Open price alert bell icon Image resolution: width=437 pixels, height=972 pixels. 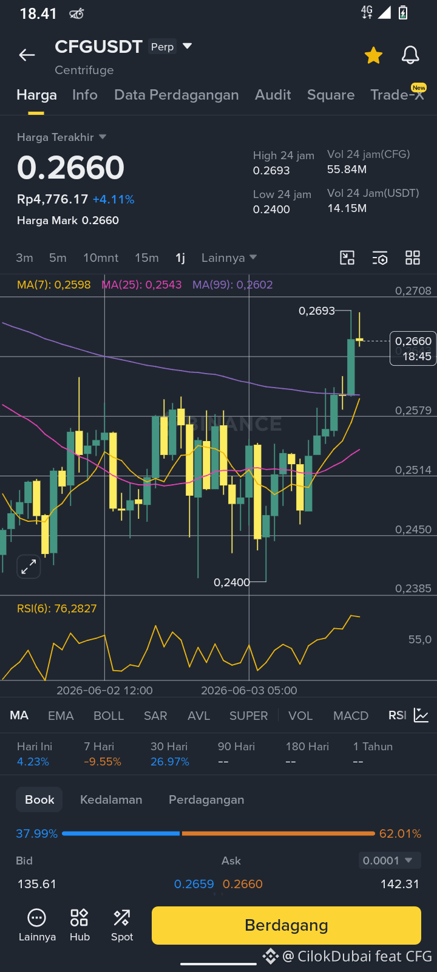pos(410,55)
